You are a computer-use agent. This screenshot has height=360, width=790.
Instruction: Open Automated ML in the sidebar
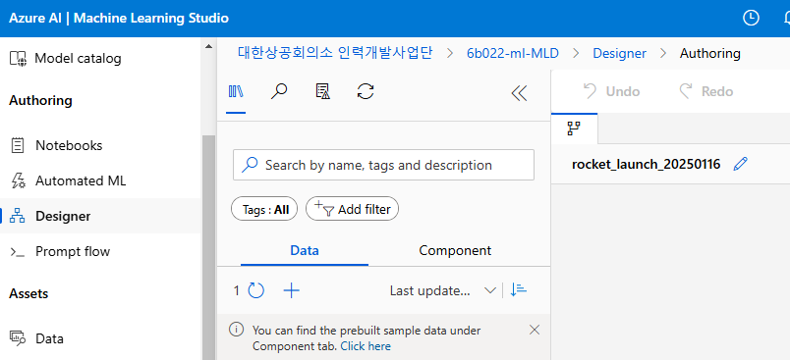click(68, 181)
